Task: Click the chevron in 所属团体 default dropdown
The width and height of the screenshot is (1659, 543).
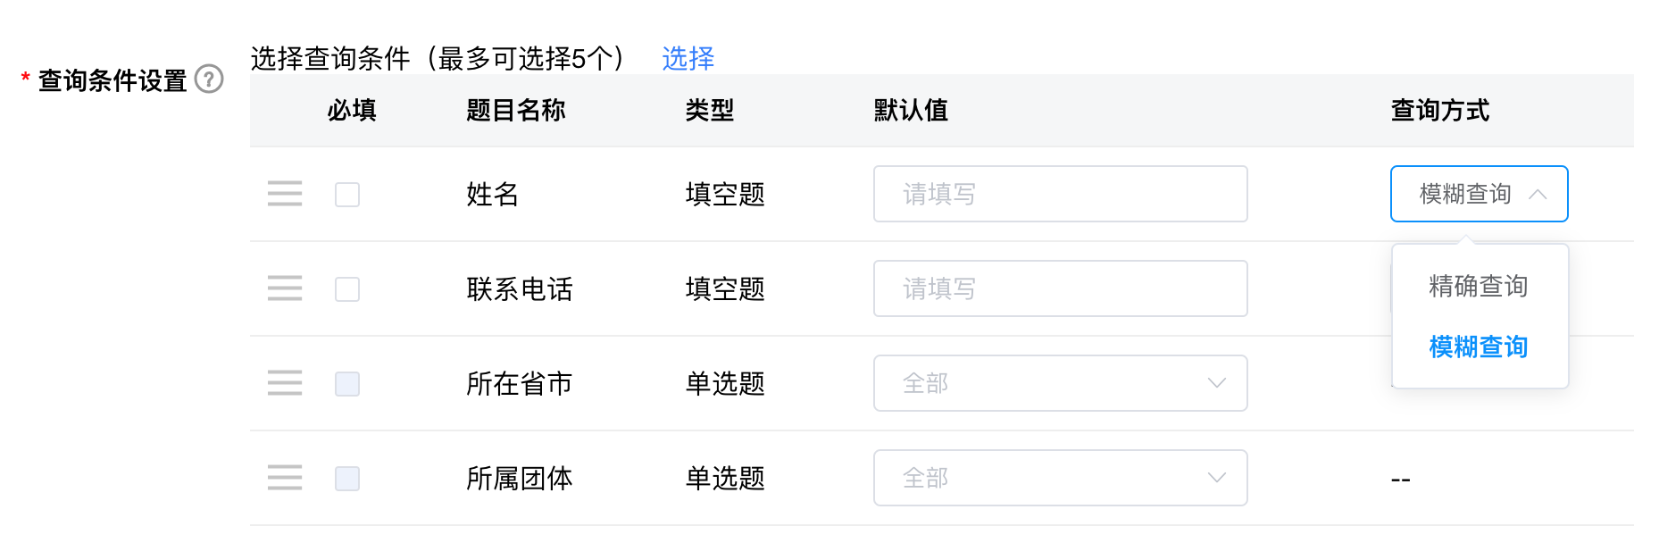Action: [1216, 478]
